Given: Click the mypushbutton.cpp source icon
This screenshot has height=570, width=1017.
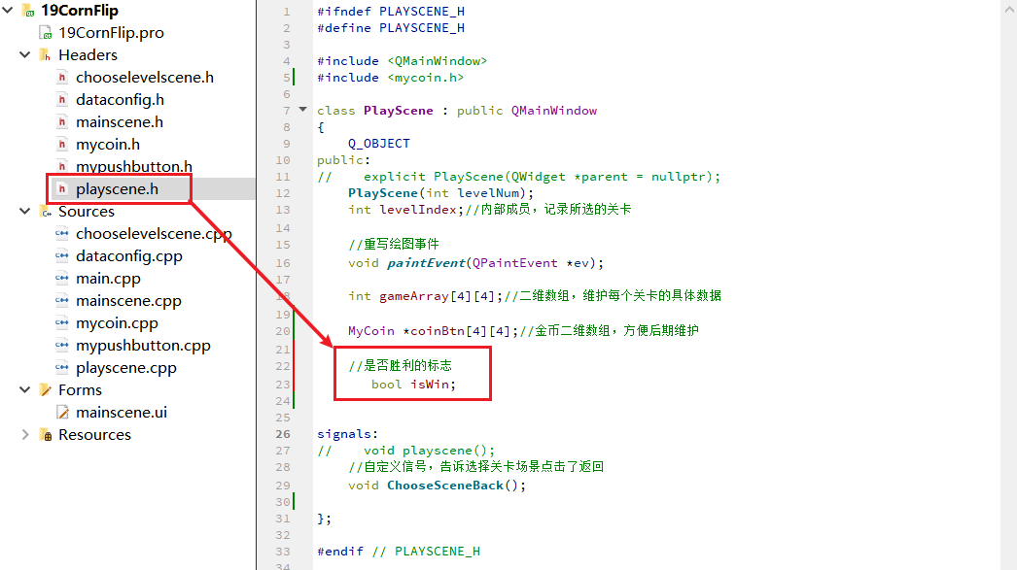Looking at the screenshot, I should tap(62, 346).
